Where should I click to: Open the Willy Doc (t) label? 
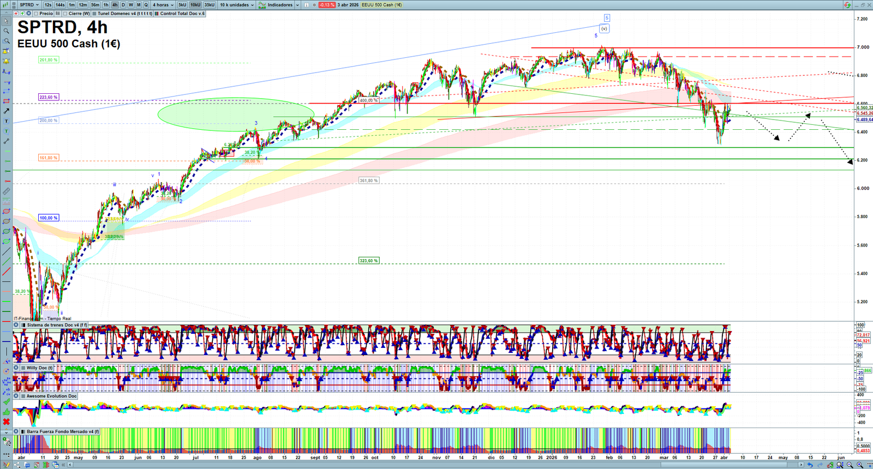[x=40, y=368]
